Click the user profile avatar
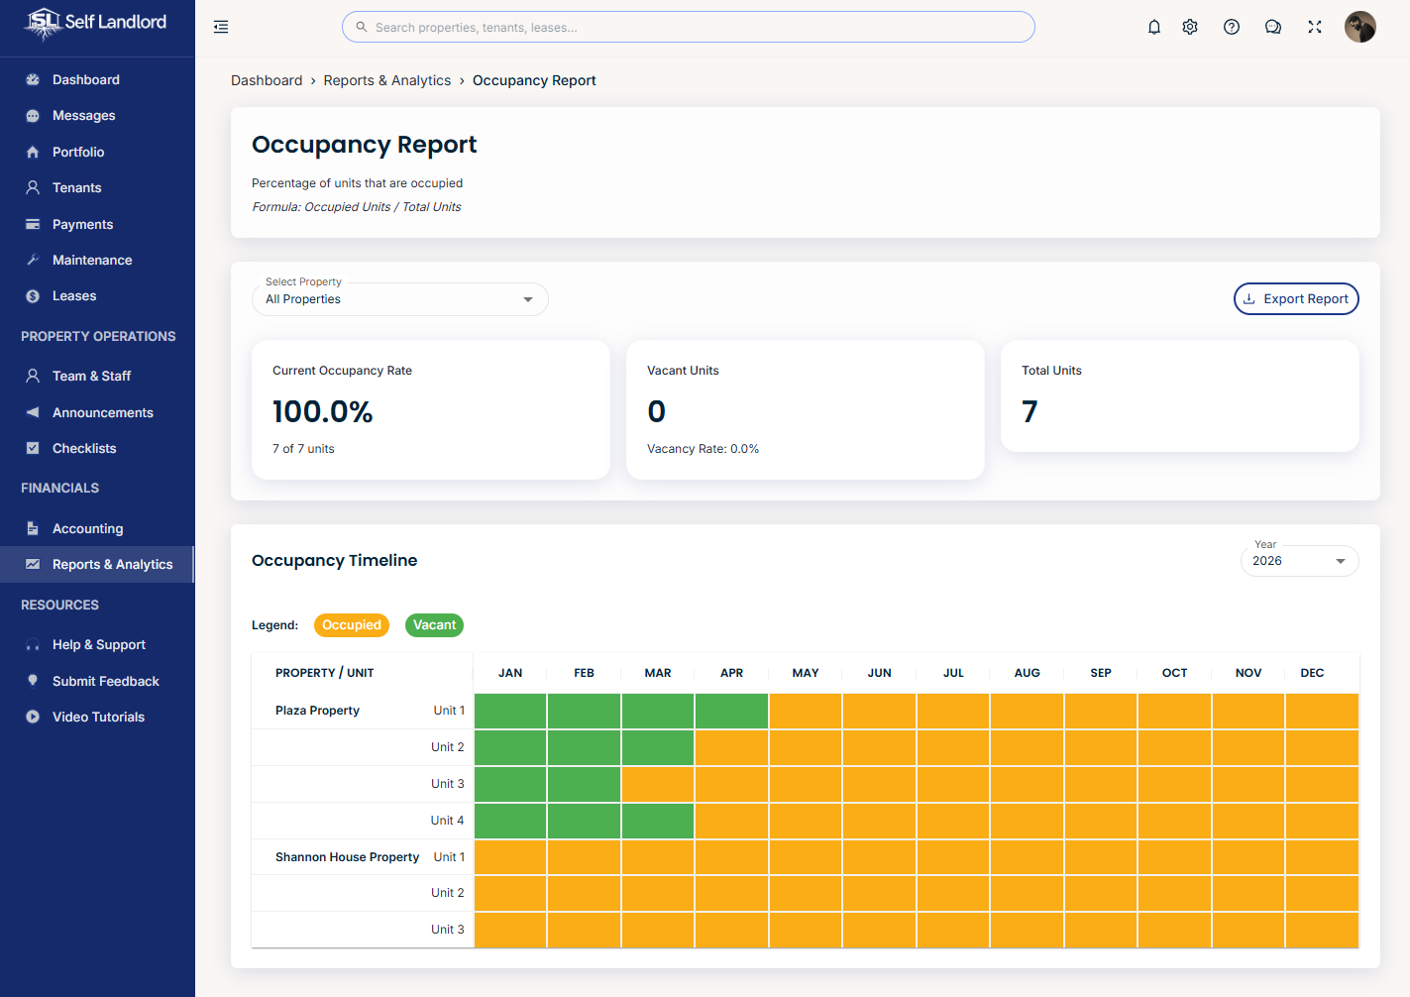Screen dimensions: 1410x997 pyautogui.click(x=1359, y=27)
